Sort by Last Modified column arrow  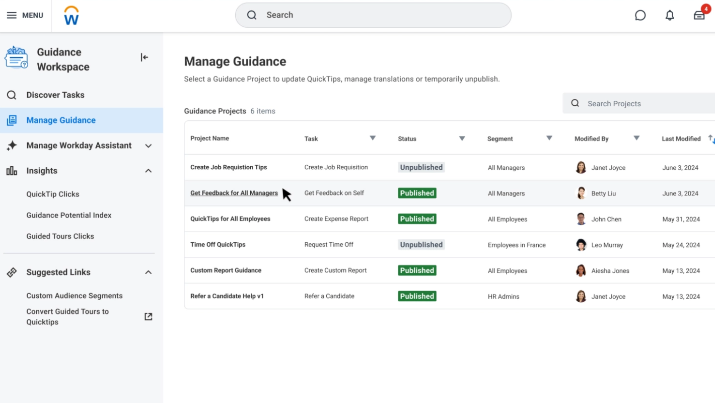tap(711, 139)
